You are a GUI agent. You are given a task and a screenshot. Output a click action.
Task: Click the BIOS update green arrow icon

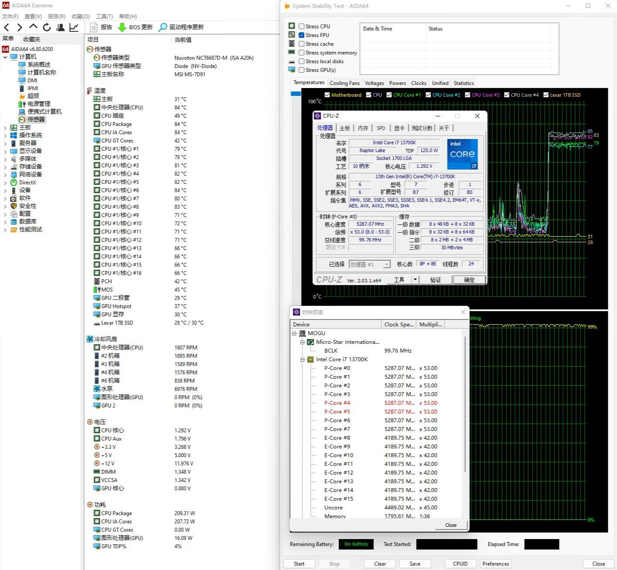pyautogui.click(x=122, y=27)
